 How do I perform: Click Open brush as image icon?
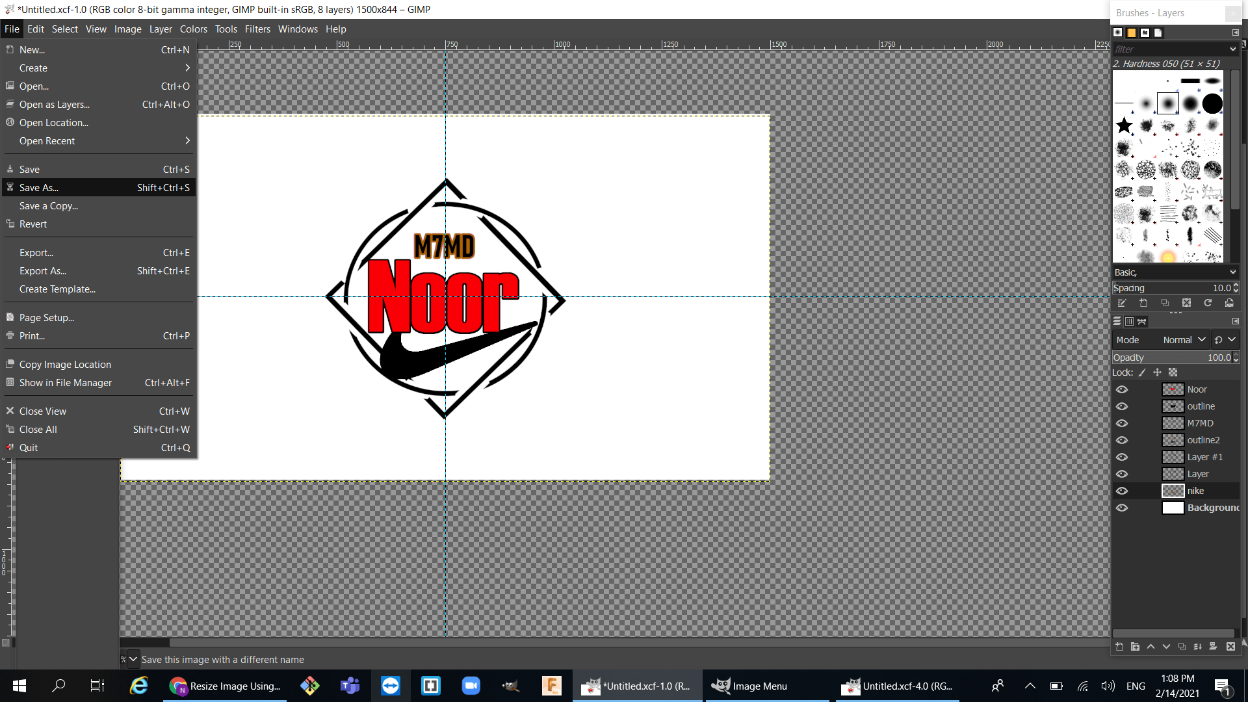point(1229,303)
